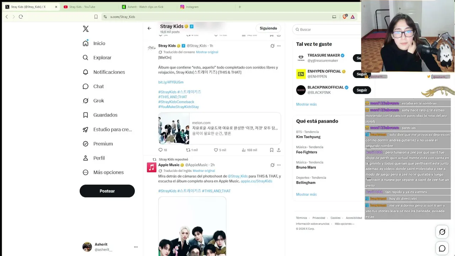Open melon.com link preview card
This screenshot has height=256, width=455.
220,128
